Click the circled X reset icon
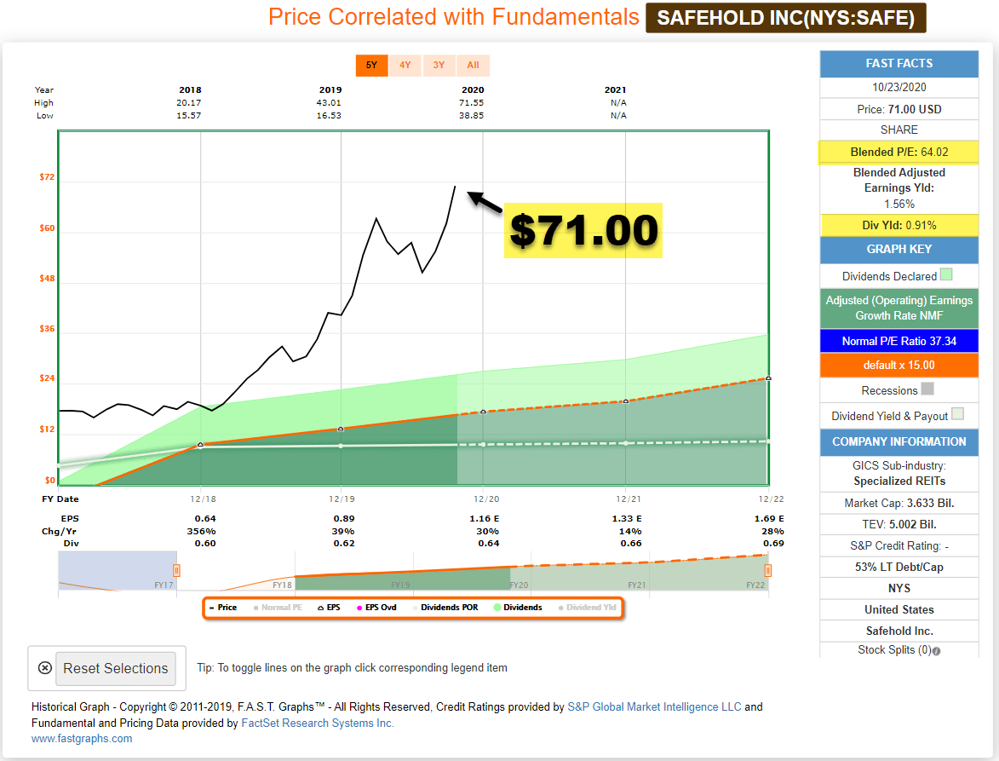999x761 pixels. coord(44,668)
